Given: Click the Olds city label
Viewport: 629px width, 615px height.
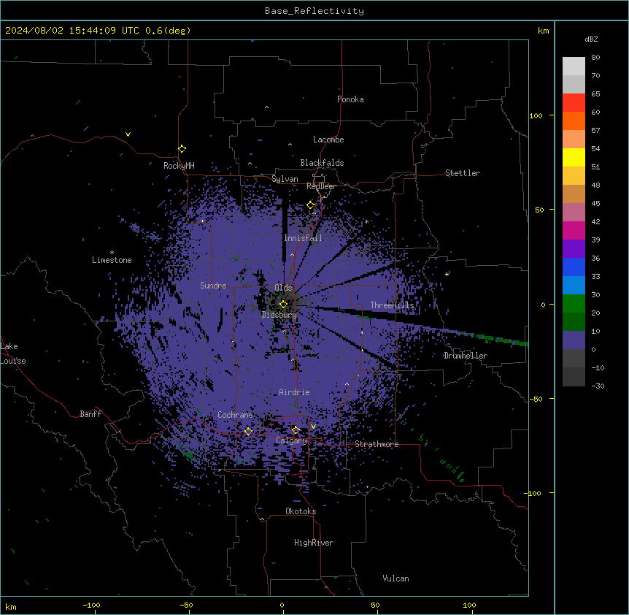Looking at the screenshot, I should (283, 288).
